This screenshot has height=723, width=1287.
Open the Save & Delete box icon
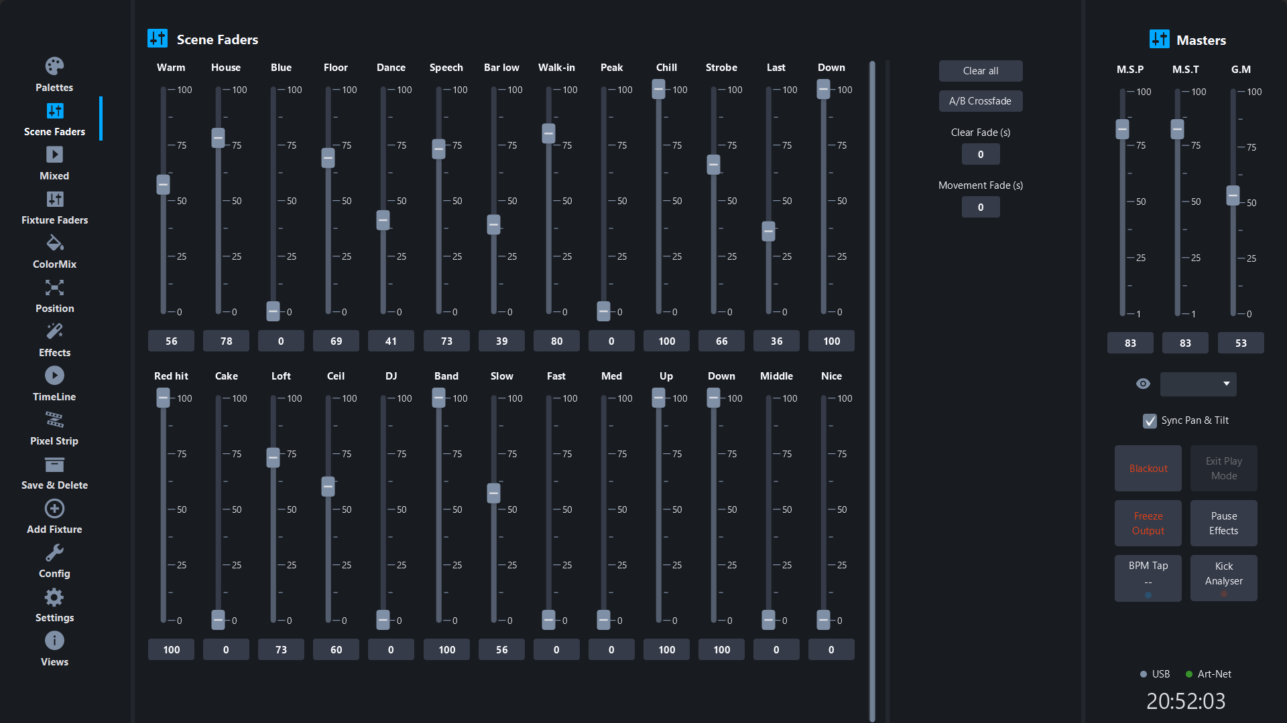click(54, 464)
